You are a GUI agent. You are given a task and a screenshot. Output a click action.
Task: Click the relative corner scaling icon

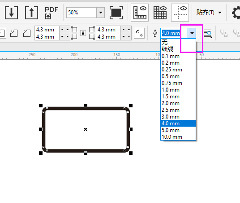click(139, 33)
